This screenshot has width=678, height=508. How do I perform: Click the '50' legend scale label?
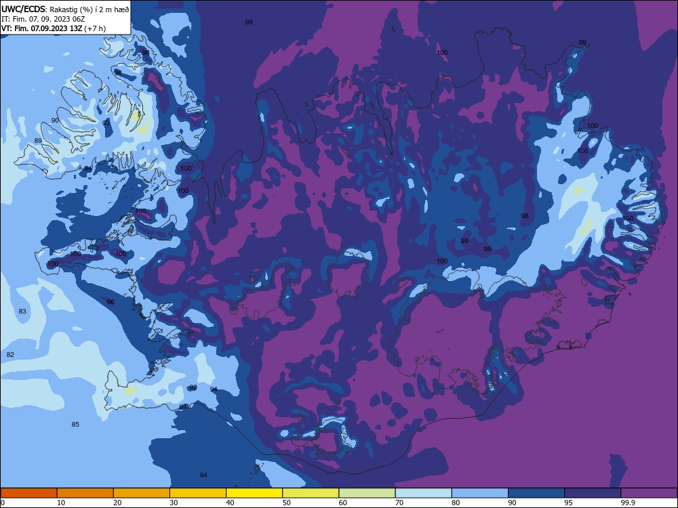[x=286, y=503]
